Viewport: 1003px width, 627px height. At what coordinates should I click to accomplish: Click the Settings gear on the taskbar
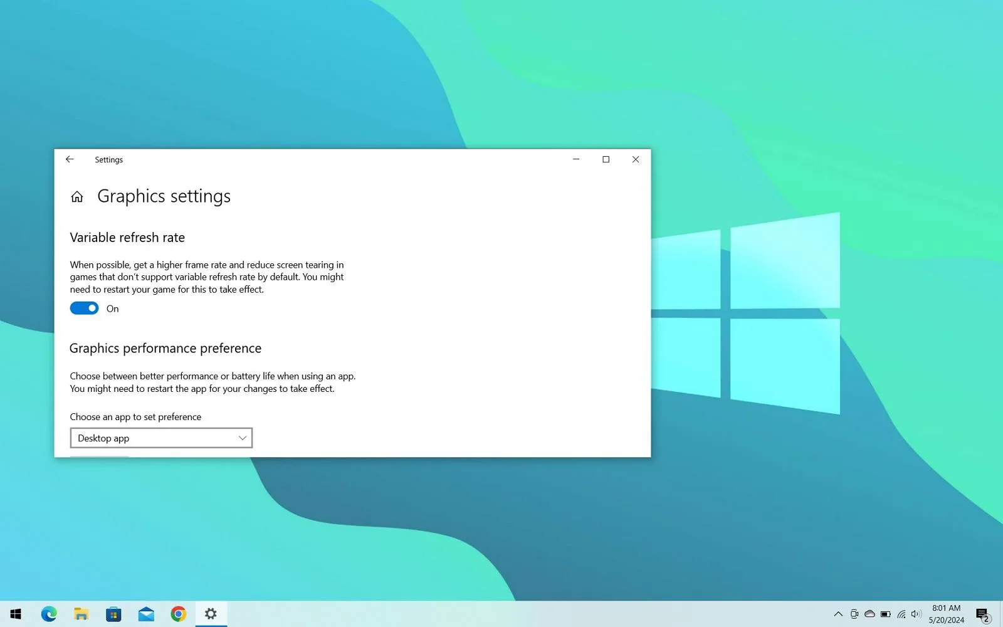(x=211, y=613)
